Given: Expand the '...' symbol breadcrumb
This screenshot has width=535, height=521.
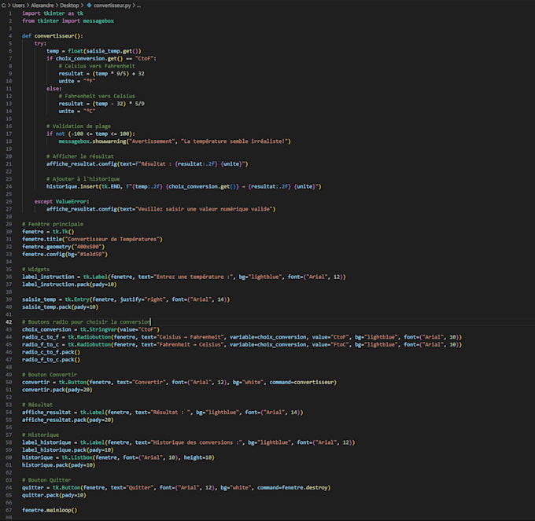Looking at the screenshot, I should tap(139, 6).
